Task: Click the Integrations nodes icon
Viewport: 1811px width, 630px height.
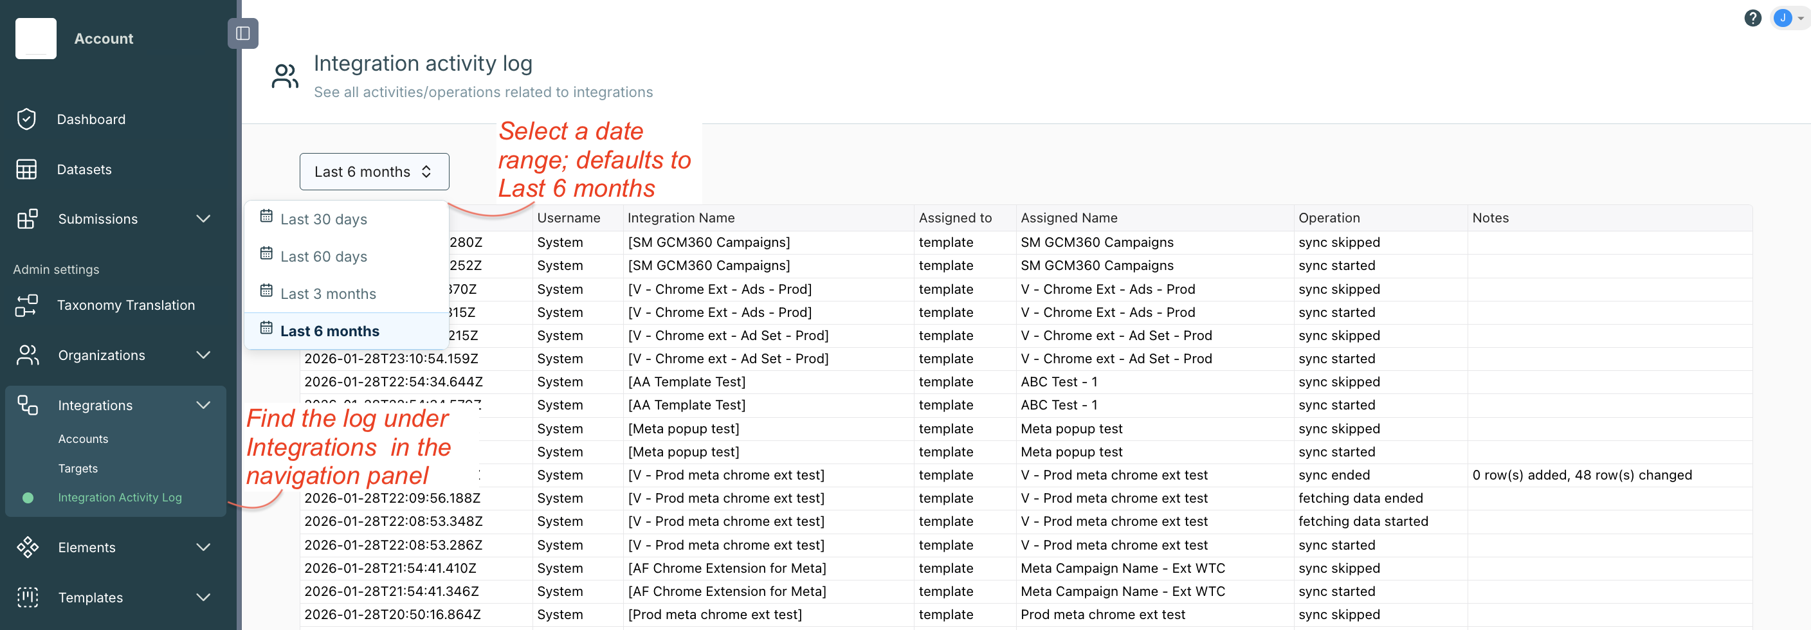Action: tap(28, 405)
